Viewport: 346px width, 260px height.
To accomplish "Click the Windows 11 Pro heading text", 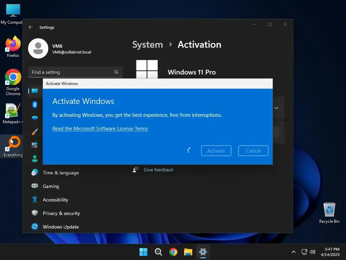I will point(192,72).
